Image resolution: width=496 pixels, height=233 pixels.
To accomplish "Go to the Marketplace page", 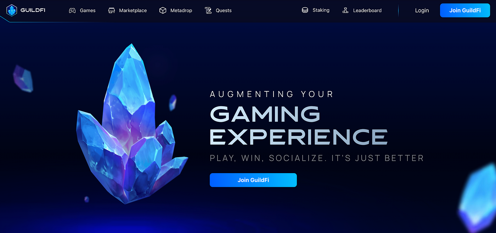I will tap(127, 10).
